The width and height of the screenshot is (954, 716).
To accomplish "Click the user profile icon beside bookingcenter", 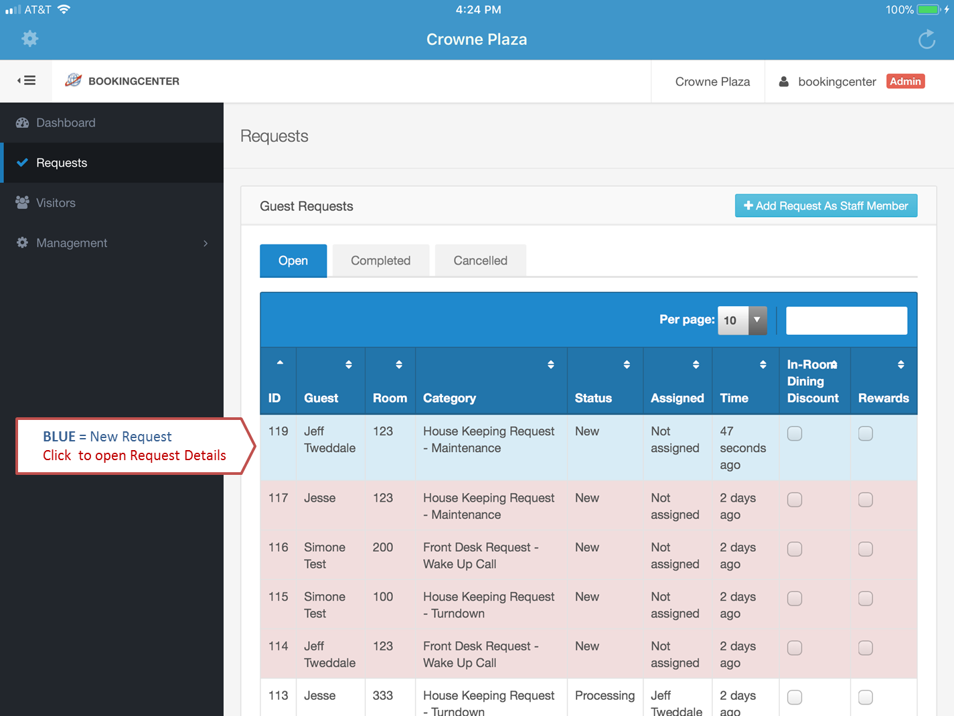I will click(783, 82).
